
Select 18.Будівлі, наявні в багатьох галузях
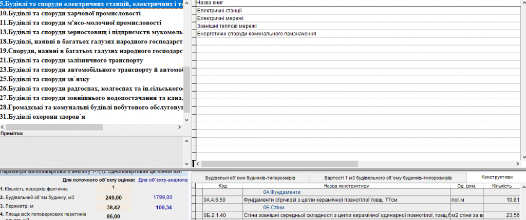click(x=91, y=41)
